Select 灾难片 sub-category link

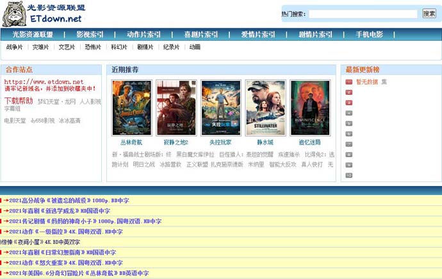click(40, 47)
